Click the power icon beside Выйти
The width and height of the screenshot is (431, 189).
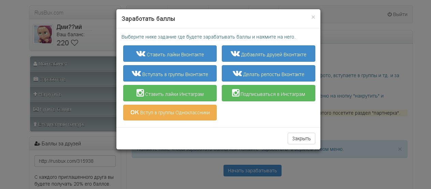389,14
